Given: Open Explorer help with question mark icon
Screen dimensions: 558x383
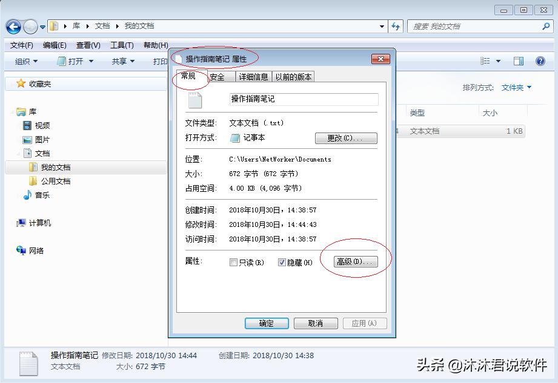Looking at the screenshot, I should coord(539,61).
